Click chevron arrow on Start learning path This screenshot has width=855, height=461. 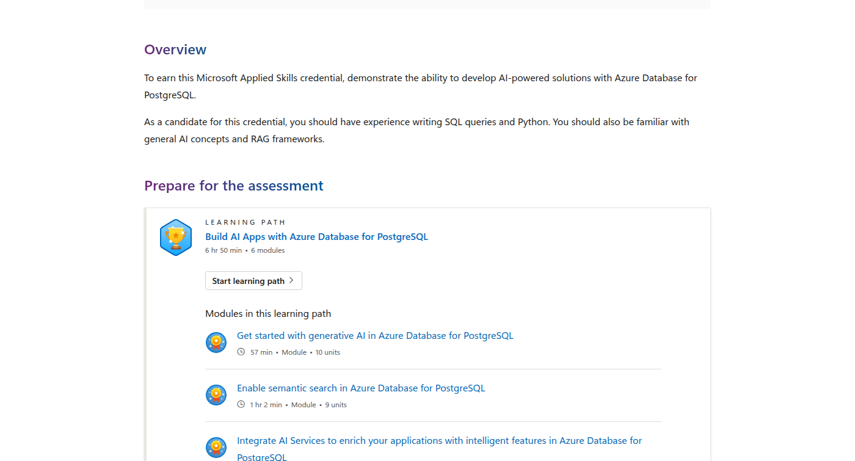(291, 281)
